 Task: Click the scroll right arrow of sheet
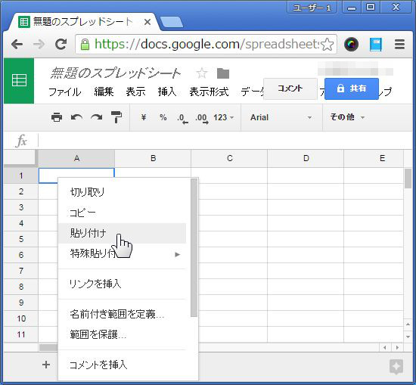click(x=397, y=348)
